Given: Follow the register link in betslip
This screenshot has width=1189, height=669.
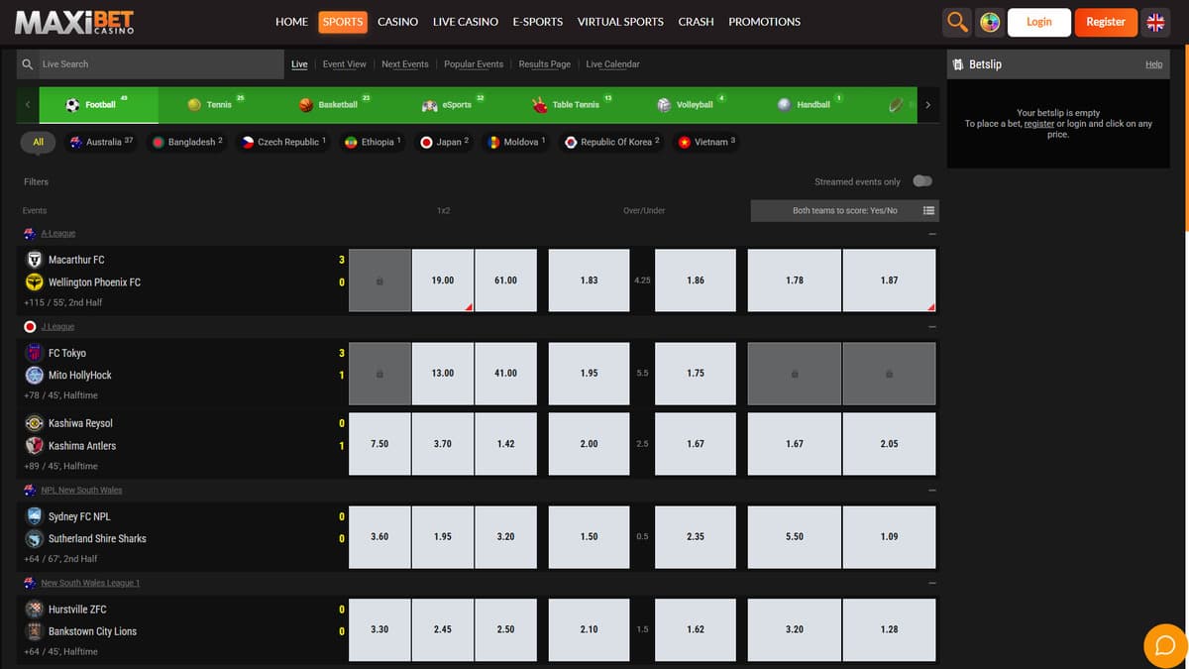Looking at the screenshot, I should pos(1038,124).
